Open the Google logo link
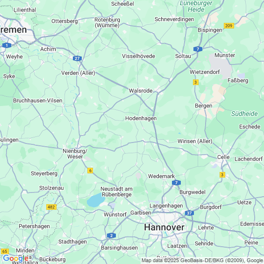 pyautogui.click(x=15, y=258)
